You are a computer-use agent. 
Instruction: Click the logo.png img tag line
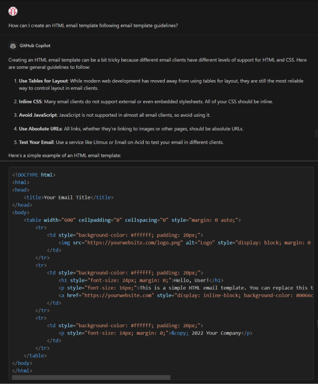coord(183,242)
